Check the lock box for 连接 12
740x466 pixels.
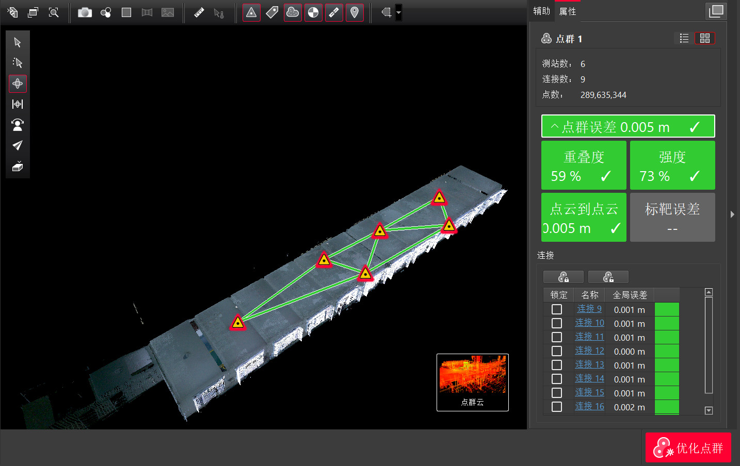click(557, 351)
